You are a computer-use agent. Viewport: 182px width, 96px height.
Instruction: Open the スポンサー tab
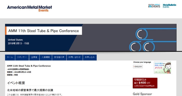[22, 57]
